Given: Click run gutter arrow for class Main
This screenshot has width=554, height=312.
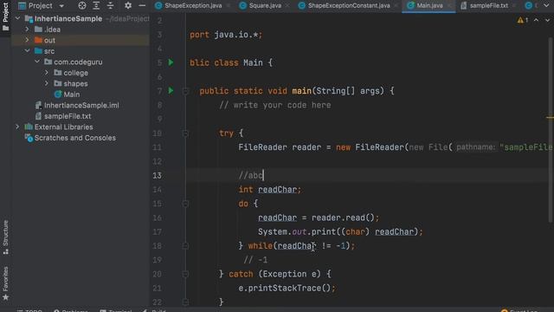Looking at the screenshot, I should point(171,62).
